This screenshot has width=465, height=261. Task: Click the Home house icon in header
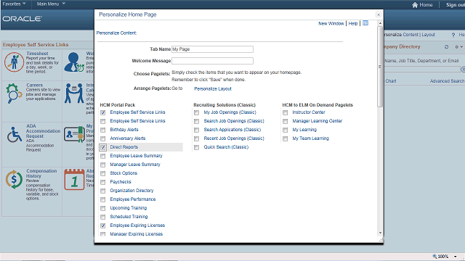point(415,5)
